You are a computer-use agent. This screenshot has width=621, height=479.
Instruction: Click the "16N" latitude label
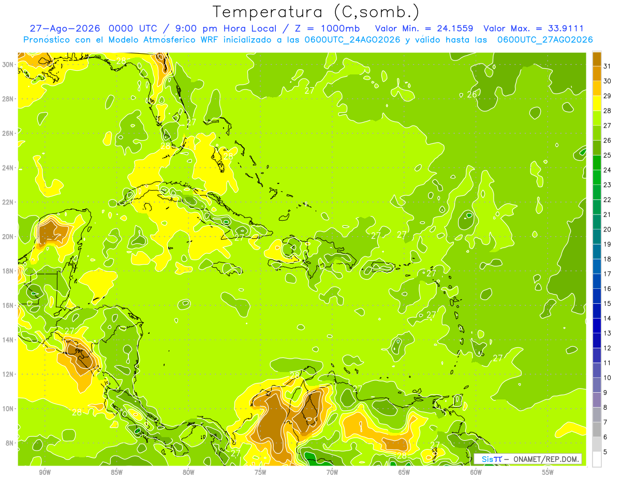point(8,305)
